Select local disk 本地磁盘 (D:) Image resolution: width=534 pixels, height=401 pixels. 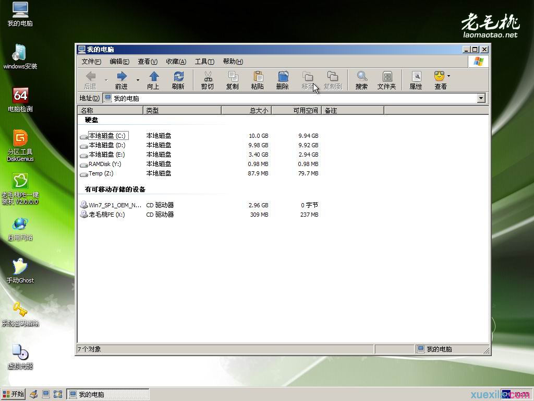[106, 145]
